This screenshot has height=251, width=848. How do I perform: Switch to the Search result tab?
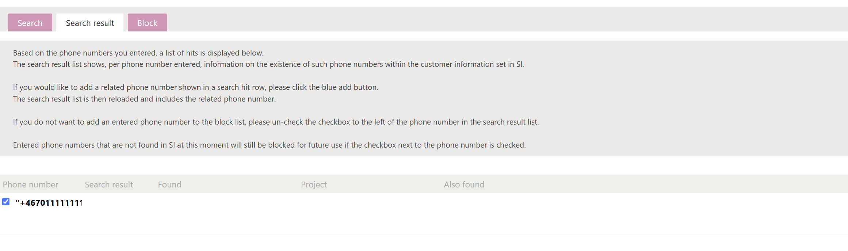[x=90, y=23]
